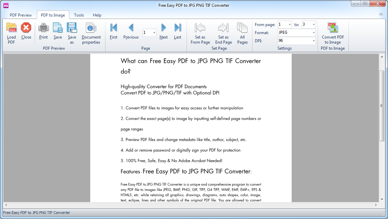Collapse the ribbon with top-right chevron
Image resolution: width=388 pixels, height=219 pixels.
tap(381, 14)
